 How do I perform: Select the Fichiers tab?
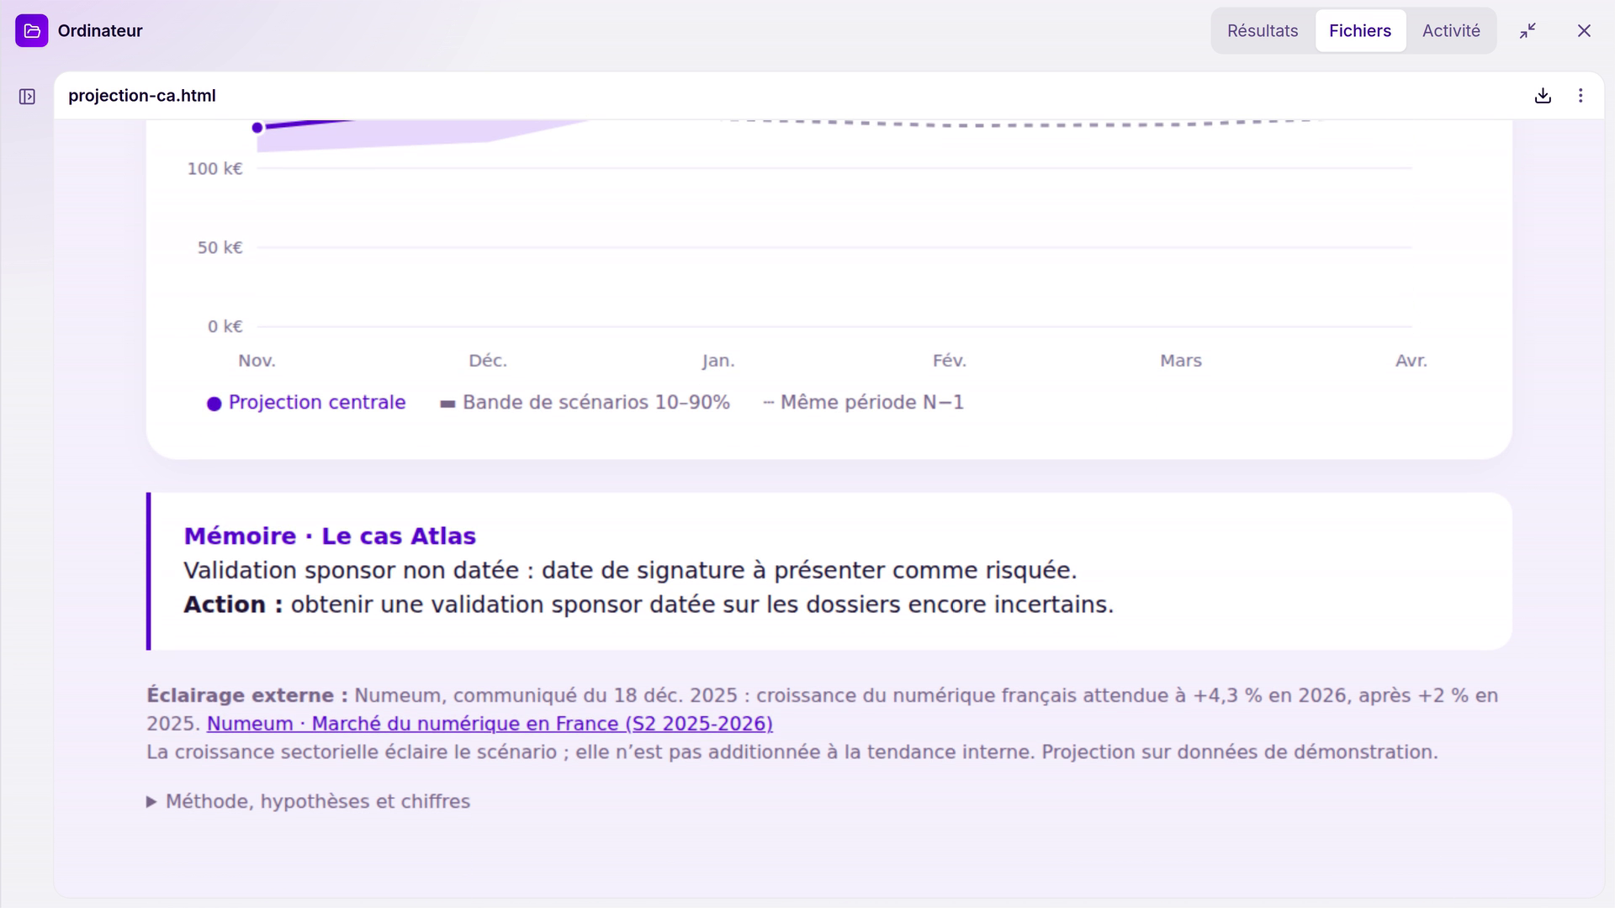[x=1360, y=31]
